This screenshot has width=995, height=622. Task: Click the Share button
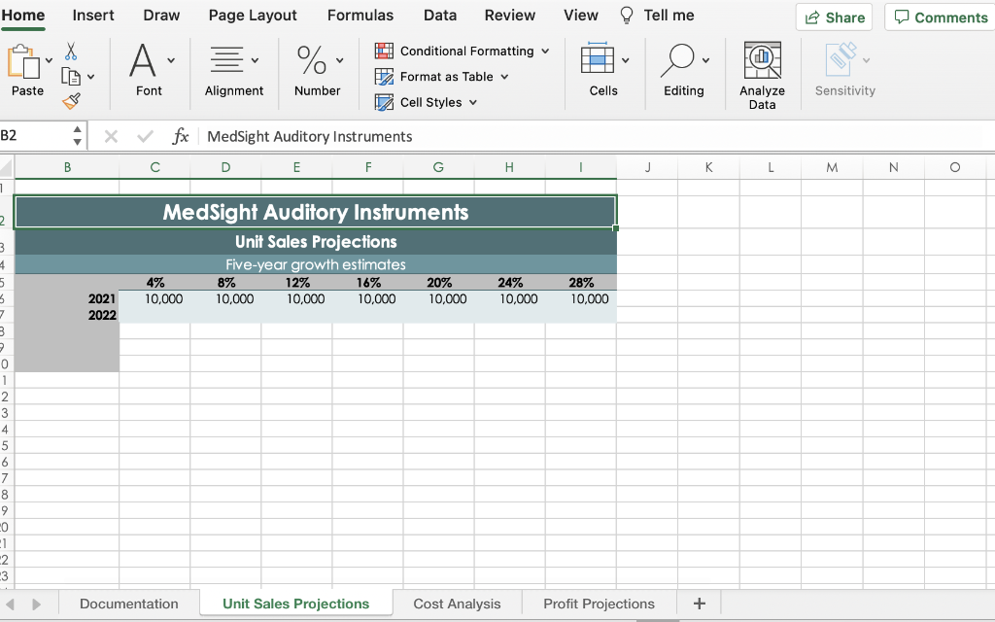[x=833, y=17]
